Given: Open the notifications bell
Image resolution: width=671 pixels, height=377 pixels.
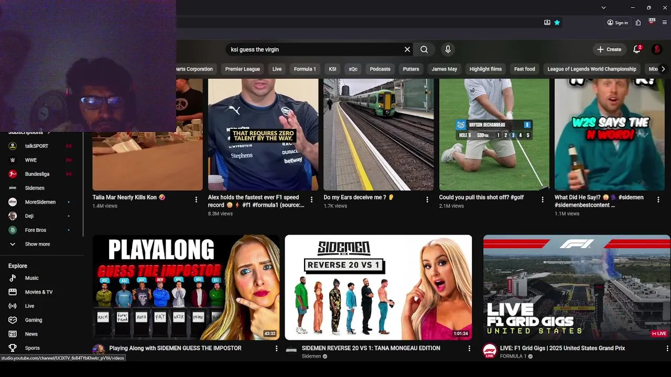Looking at the screenshot, I should click(637, 49).
